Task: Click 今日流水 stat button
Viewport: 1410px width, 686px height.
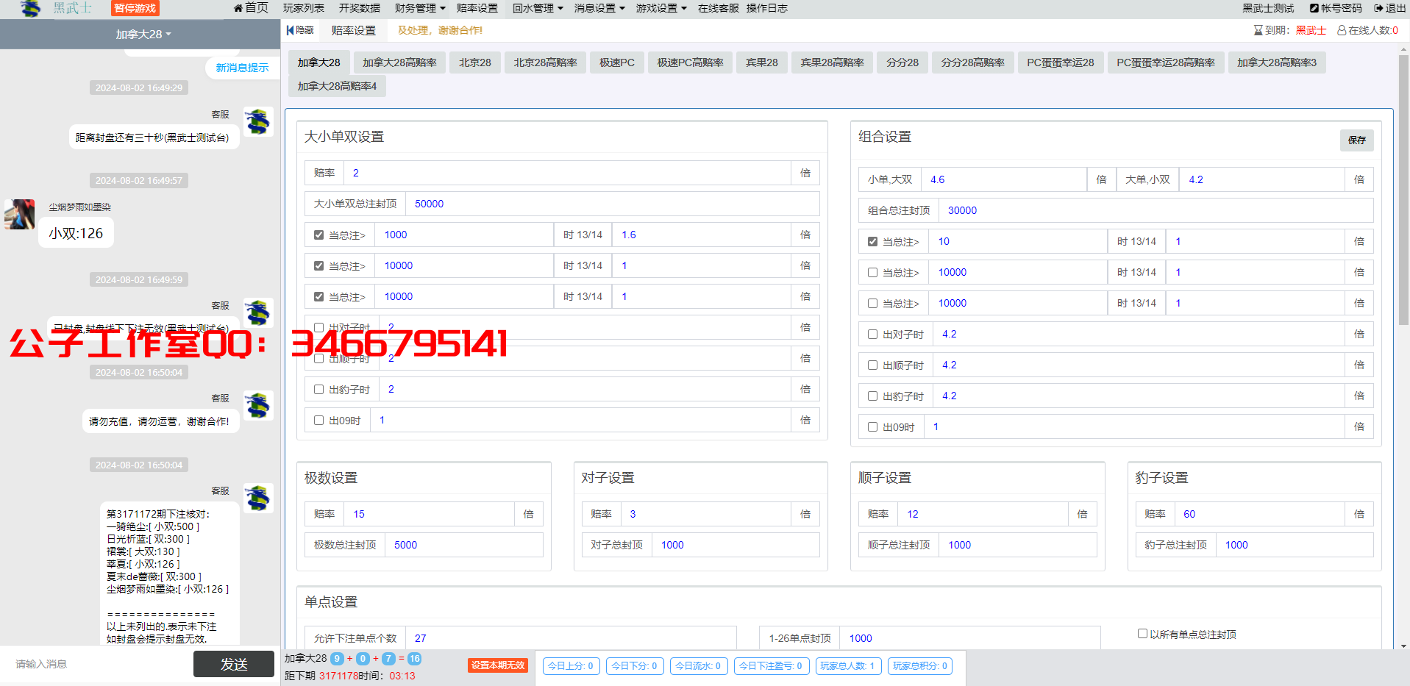Action: click(698, 666)
